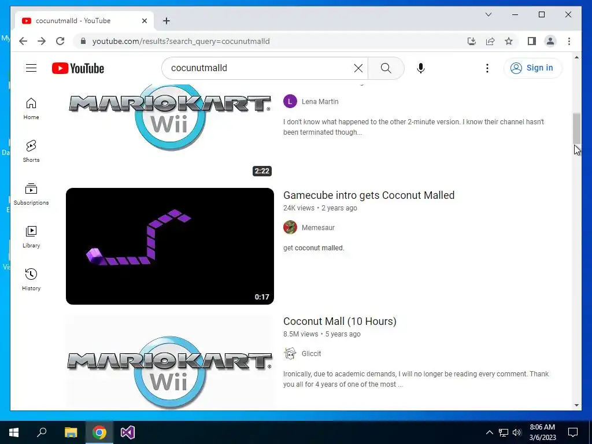Go back with browser back arrow
This screenshot has width=592, height=444.
23,41
